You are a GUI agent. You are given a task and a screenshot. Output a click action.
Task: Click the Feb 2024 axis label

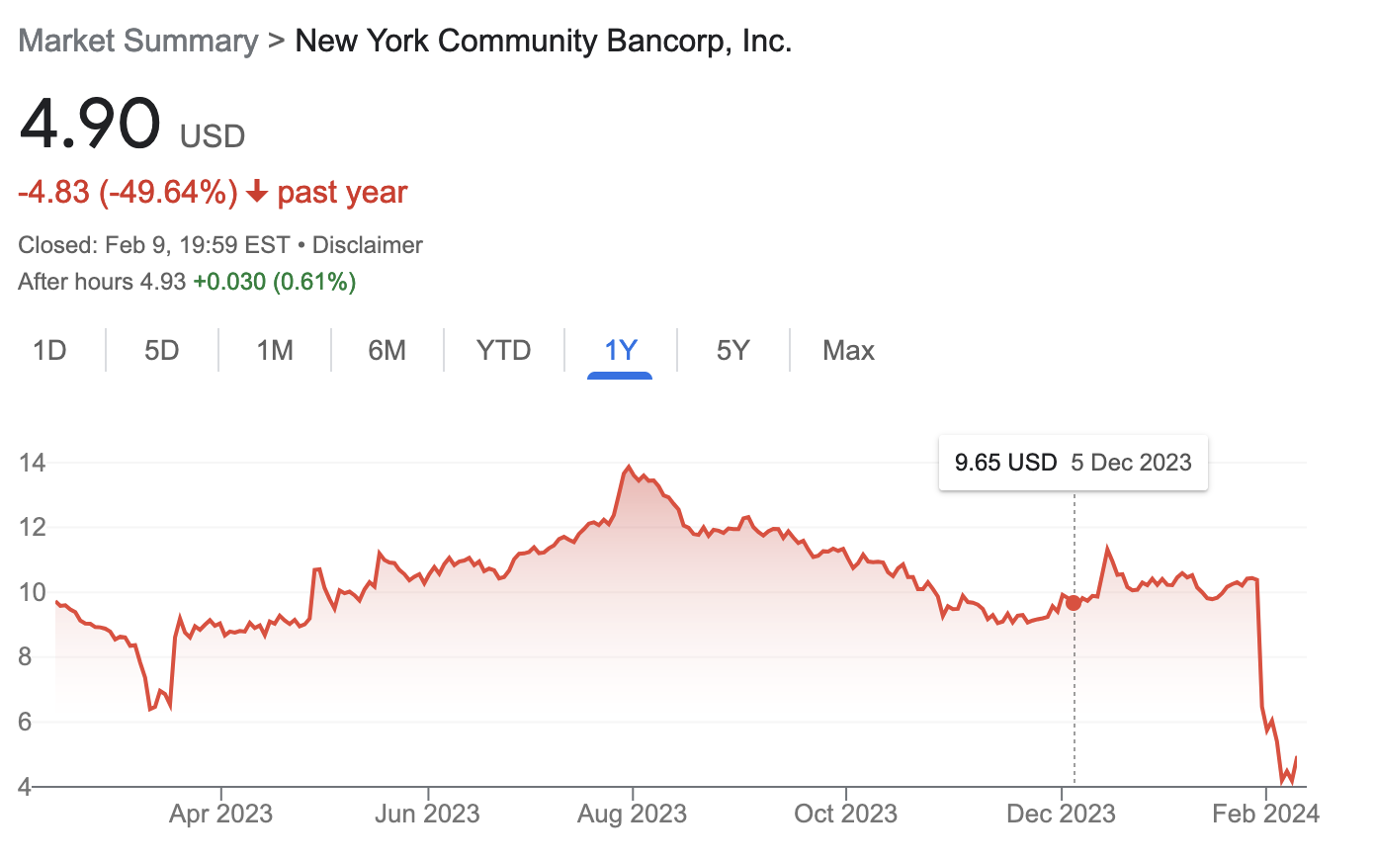(x=1265, y=814)
